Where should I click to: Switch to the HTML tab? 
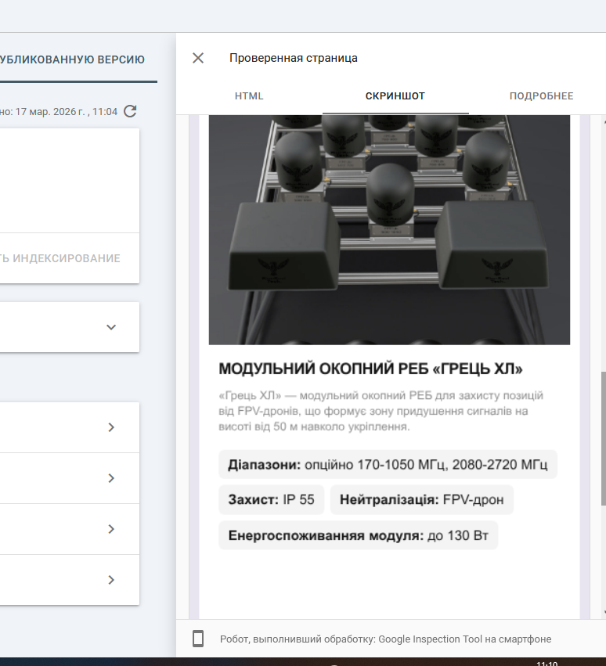pos(249,96)
